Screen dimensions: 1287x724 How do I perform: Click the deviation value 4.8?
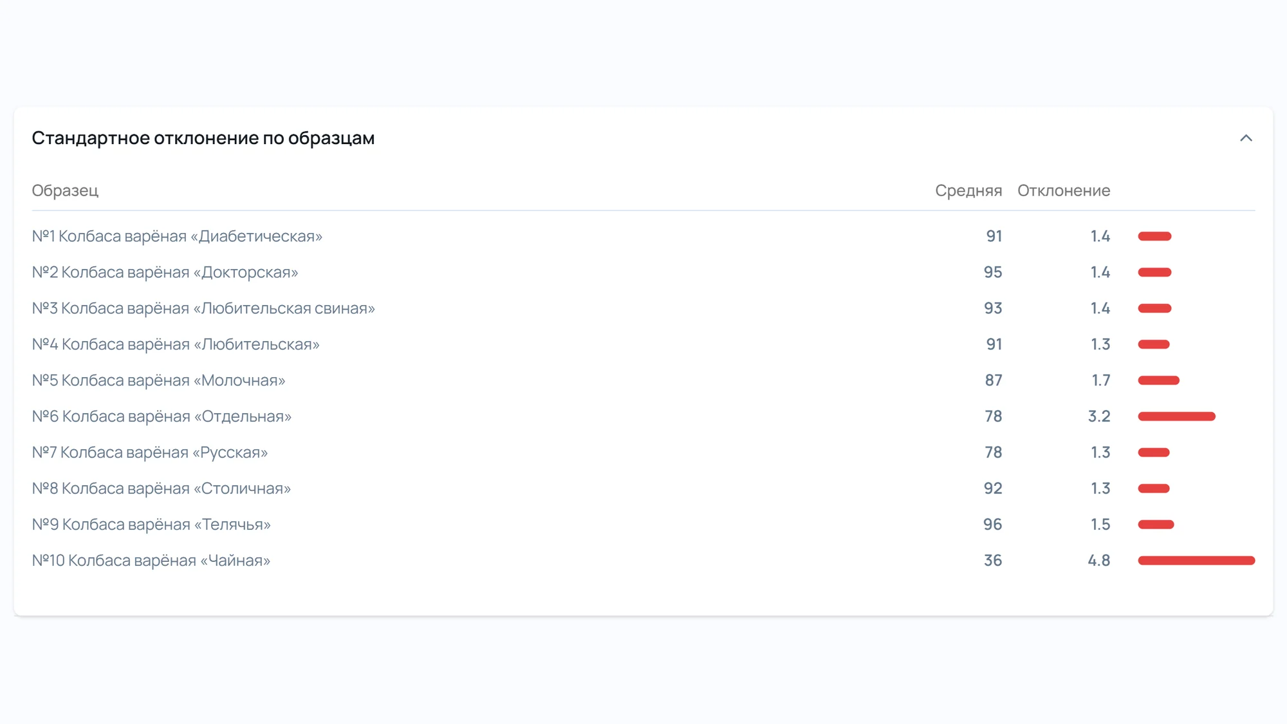tap(1098, 561)
